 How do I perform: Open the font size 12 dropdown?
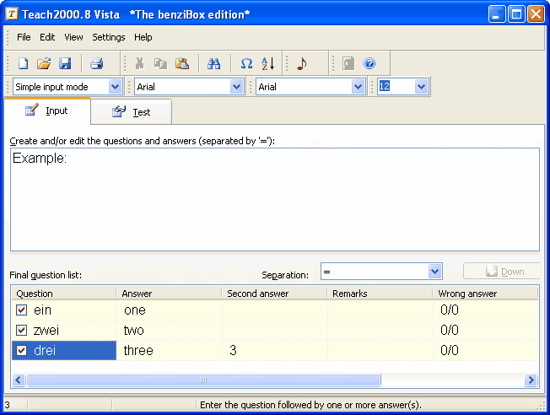pyautogui.click(x=421, y=86)
